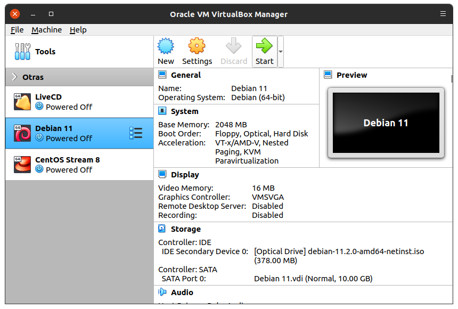The image size is (458, 309).
Task: Click the Debian 11 swirl icon
Action: click(22, 133)
